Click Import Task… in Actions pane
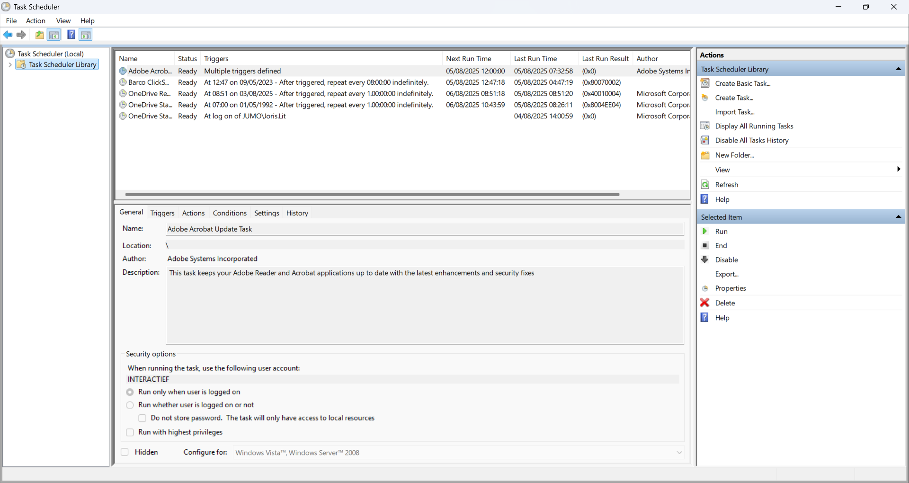 tap(735, 112)
